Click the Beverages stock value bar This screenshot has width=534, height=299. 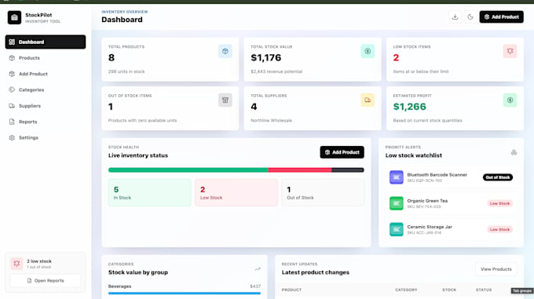[185, 294]
